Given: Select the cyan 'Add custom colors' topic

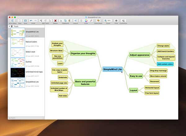Looking at the screenshot, I should 165,64.
